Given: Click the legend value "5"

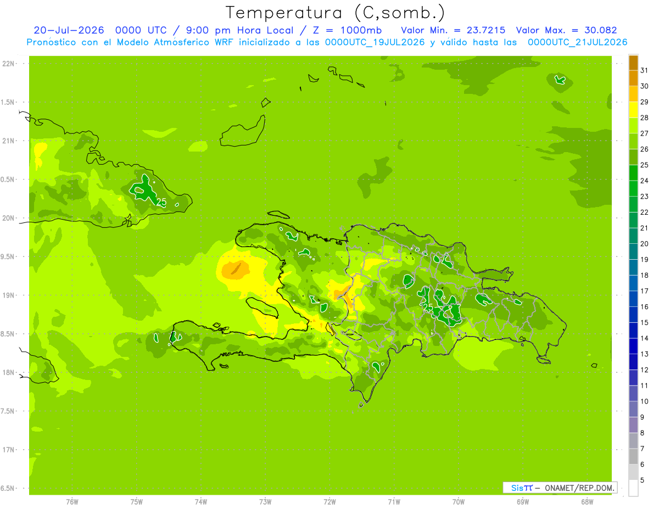Looking at the screenshot, I should tap(643, 480).
